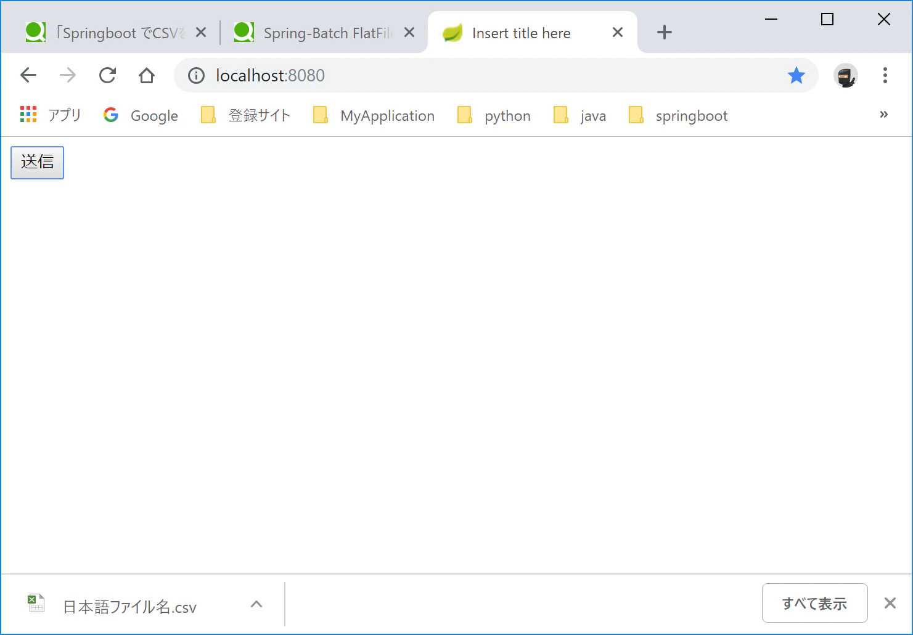The height and width of the screenshot is (635, 913).
Task: Open the user profile avatar
Action: [846, 76]
